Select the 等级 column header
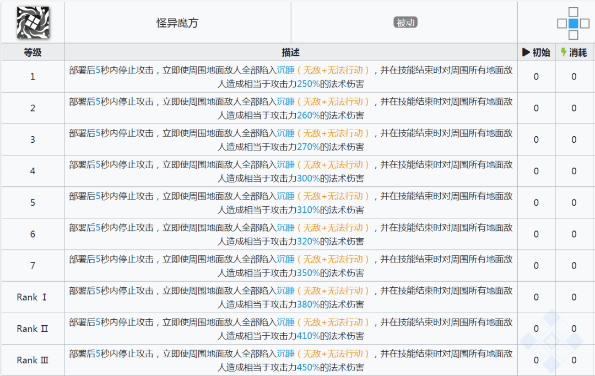Image resolution: width=595 pixels, height=376 pixels. click(x=33, y=52)
